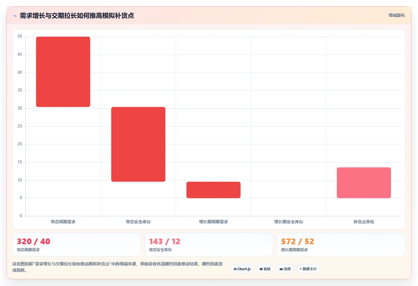
Task: Open the 320 / 40 data card
Action: click(77, 245)
